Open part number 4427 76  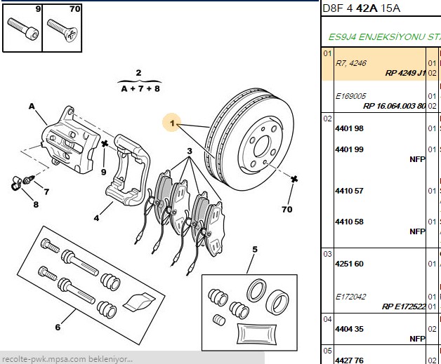tap(349, 360)
